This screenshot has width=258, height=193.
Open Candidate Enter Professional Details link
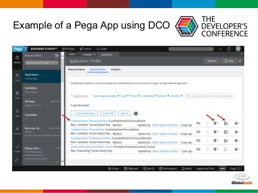[91, 138]
